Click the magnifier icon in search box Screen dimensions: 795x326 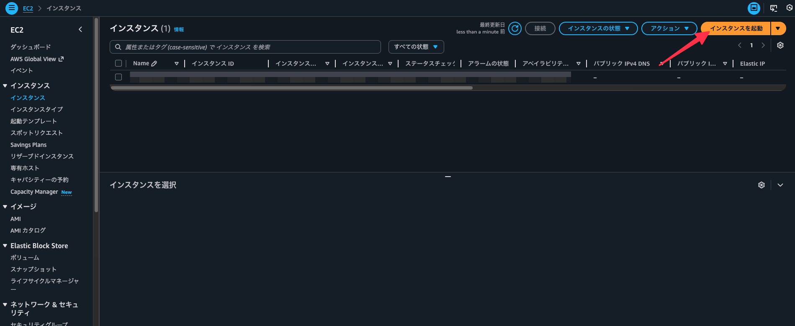click(118, 47)
